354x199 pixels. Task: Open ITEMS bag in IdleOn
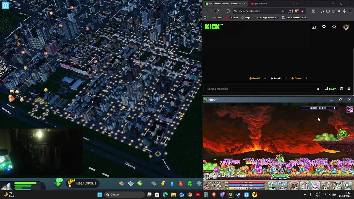pos(295,186)
